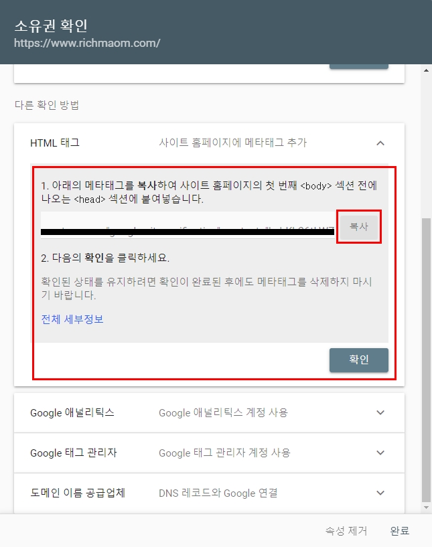
Task: Click the 복사 copy button
Action: click(x=359, y=227)
